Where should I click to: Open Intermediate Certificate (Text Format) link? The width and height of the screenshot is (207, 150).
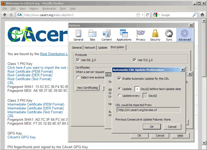(x=35, y=112)
